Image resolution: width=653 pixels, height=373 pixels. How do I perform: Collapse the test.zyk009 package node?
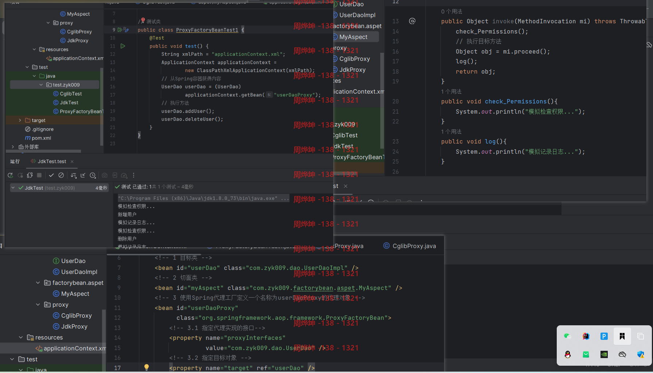coord(41,85)
